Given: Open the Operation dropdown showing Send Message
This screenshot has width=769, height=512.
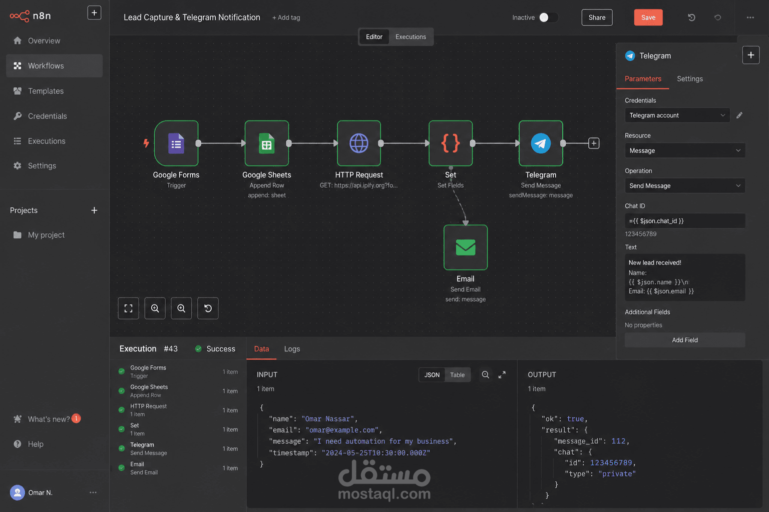Looking at the screenshot, I should 685,185.
